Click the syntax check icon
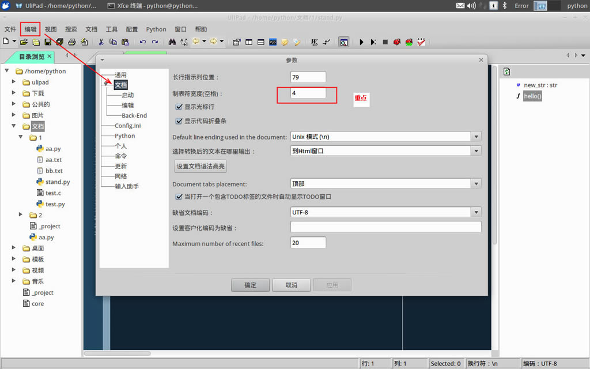The image size is (590, 369). (421, 42)
